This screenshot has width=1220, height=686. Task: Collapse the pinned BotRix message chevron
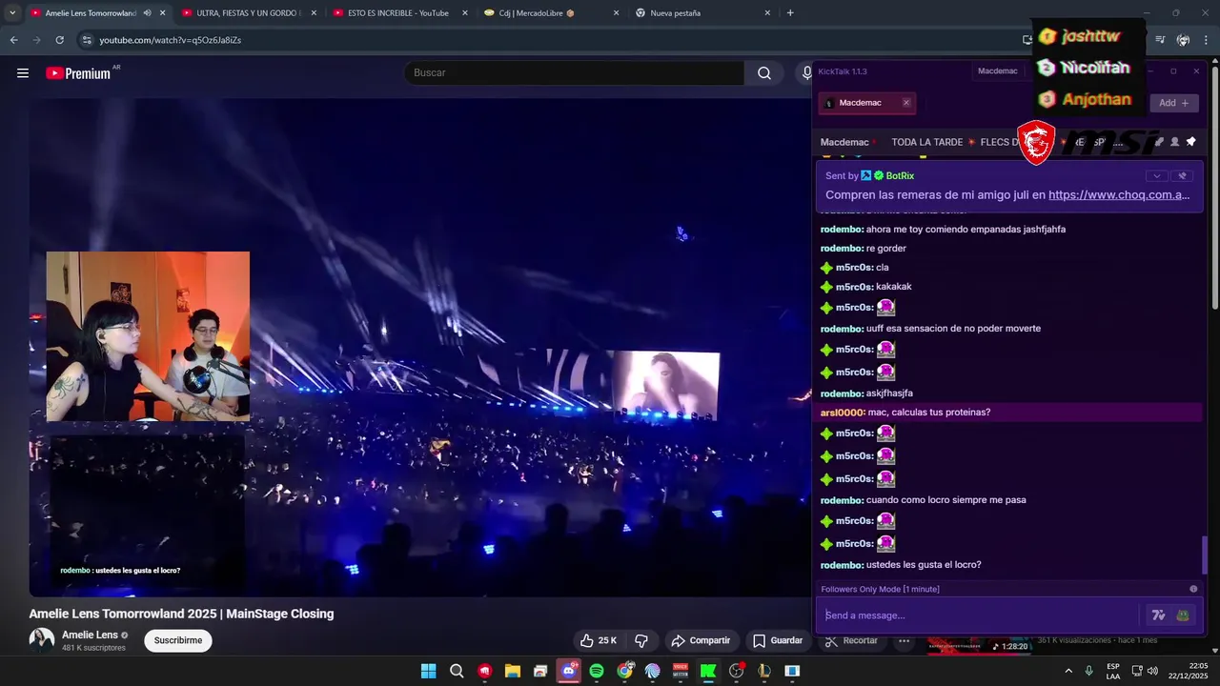tap(1157, 175)
